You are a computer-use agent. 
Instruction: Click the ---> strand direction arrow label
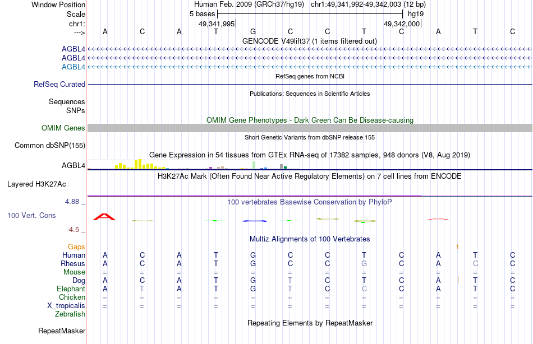[79, 32]
